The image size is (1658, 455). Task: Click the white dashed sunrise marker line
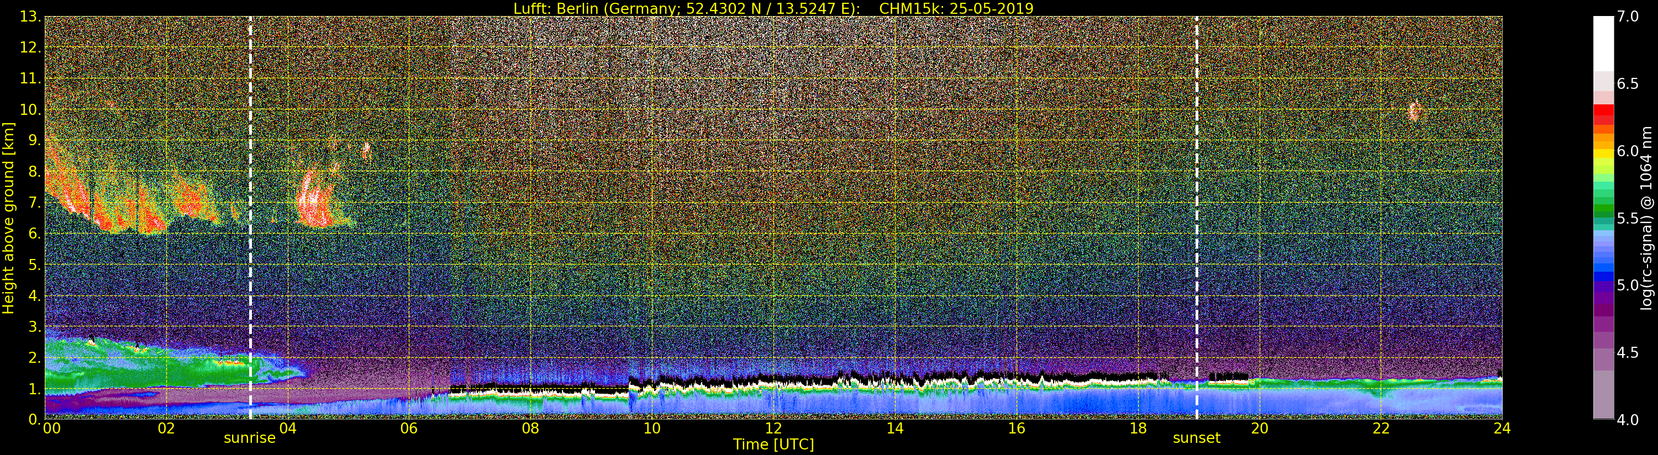[x=250, y=218]
